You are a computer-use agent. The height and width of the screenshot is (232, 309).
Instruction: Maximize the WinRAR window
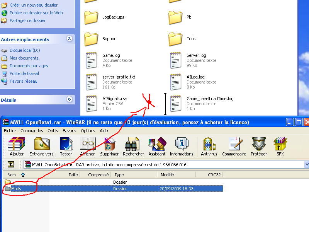[x=299, y=122]
